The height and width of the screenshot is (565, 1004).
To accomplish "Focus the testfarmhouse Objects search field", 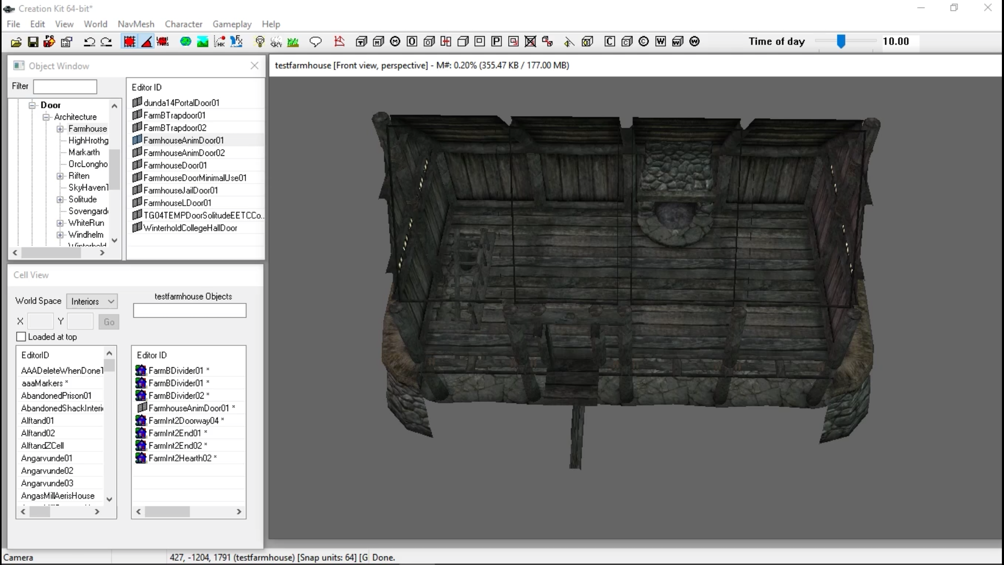I will coord(190,311).
